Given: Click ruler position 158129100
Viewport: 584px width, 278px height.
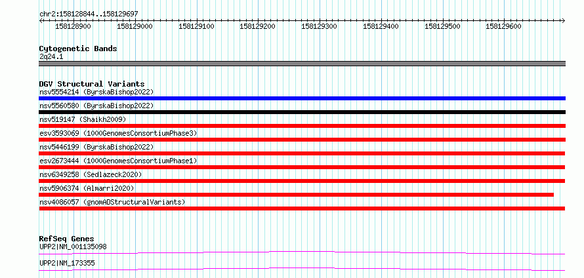Looking at the screenshot, I should [197, 26].
